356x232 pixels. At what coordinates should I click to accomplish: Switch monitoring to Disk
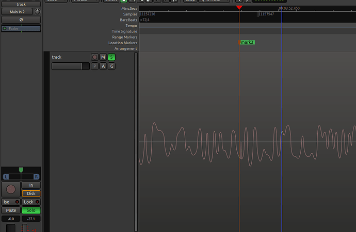coord(31,193)
